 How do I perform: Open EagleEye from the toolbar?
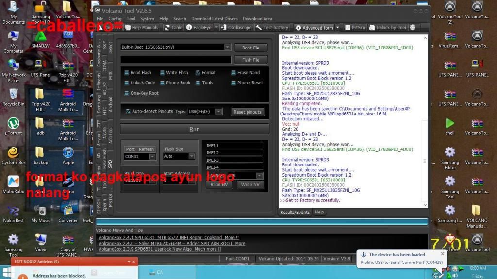[199, 28]
